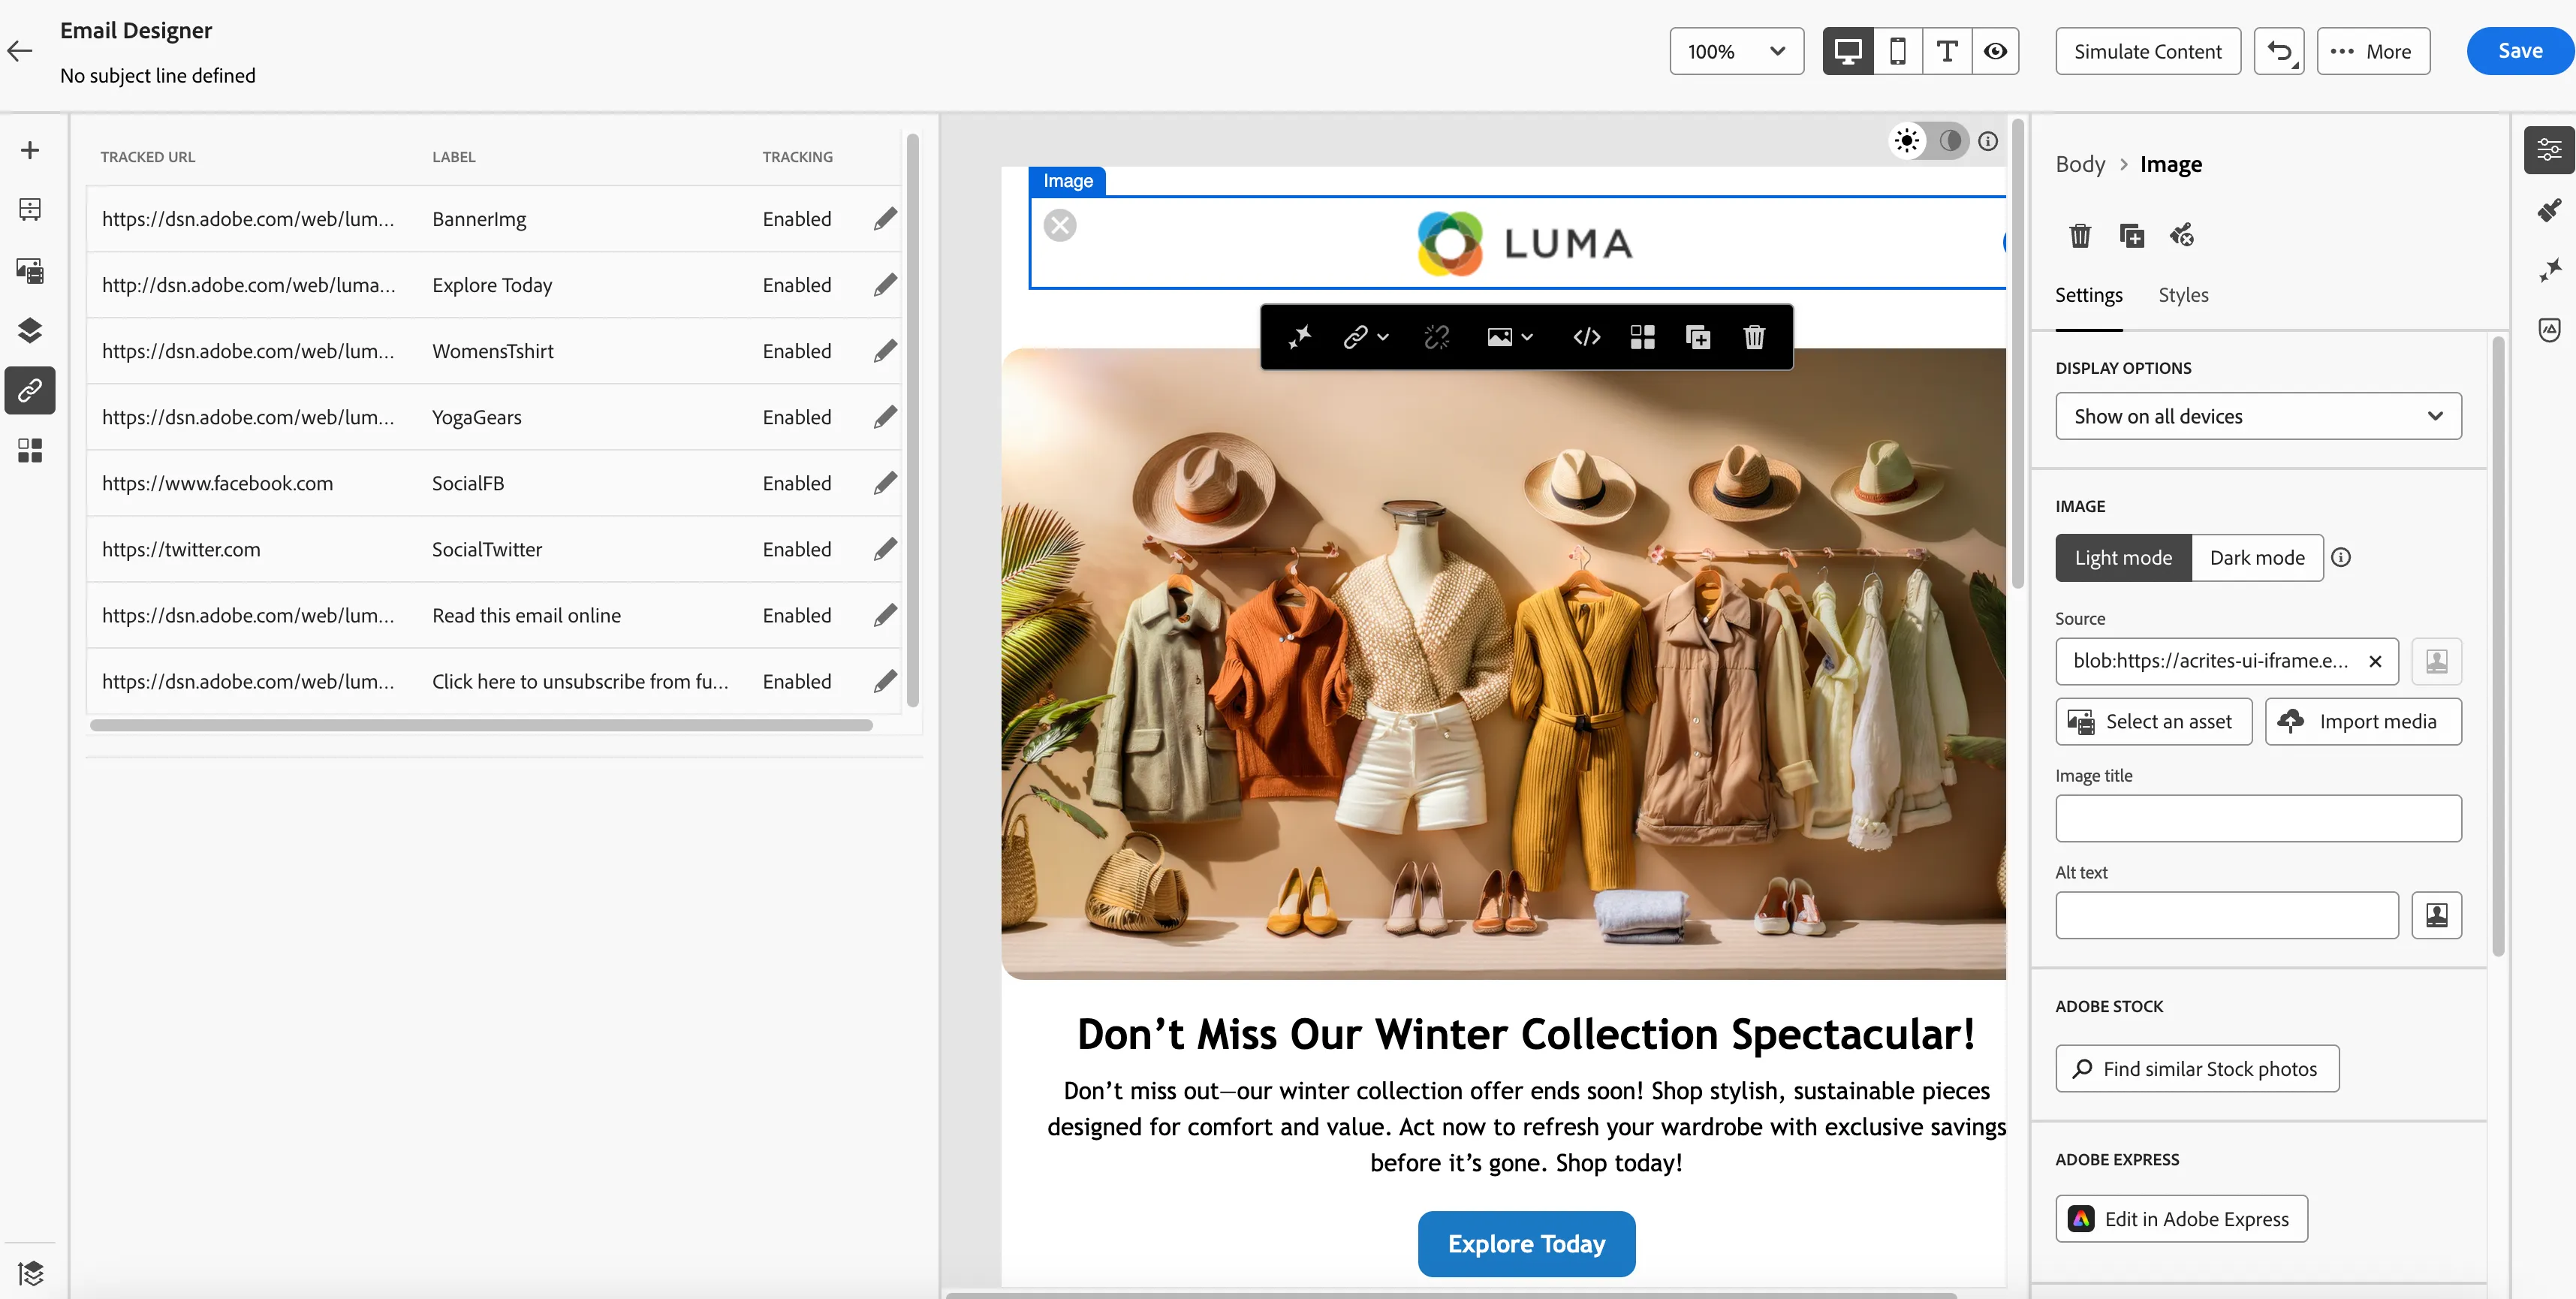Click the personalization icon next to Alt text
This screenshot has height=1299, width=2576.
click(2436, 915)
